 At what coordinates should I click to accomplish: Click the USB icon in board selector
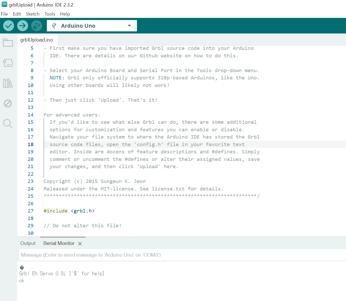54,26
